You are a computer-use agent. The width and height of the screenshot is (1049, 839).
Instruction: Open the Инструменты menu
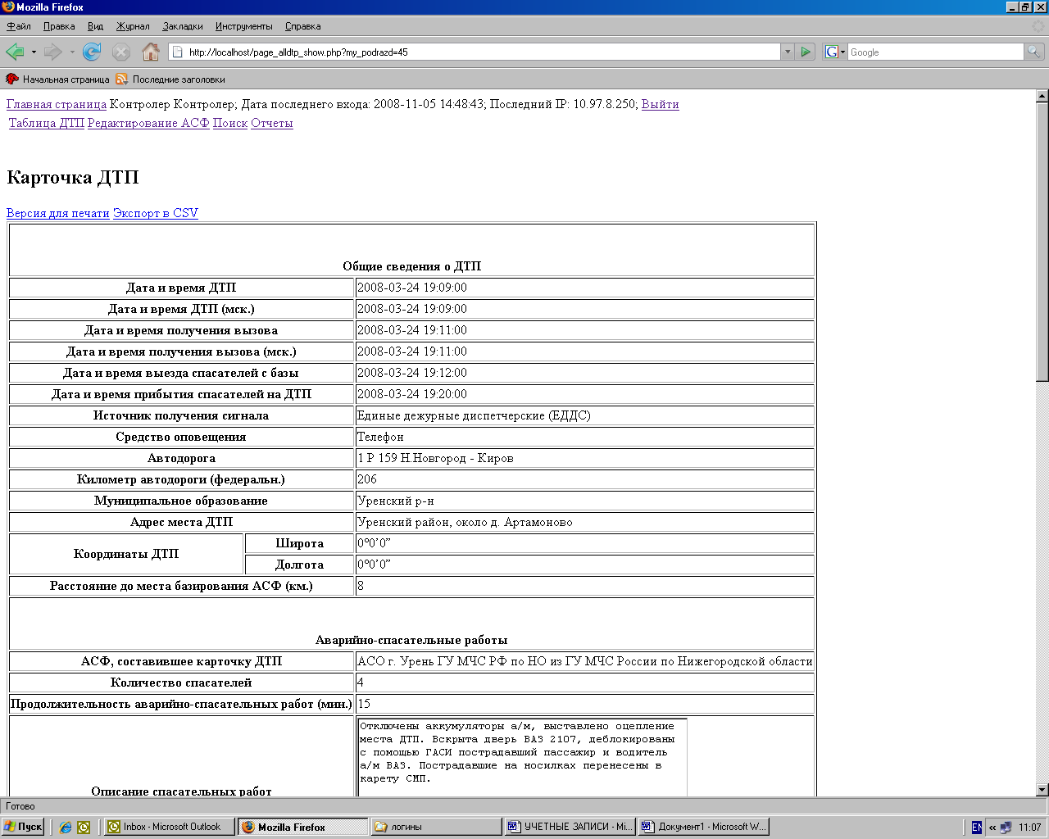click(x=243, y=26)
